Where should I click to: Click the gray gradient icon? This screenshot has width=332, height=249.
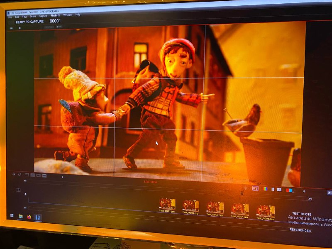[x=273, y=189]
